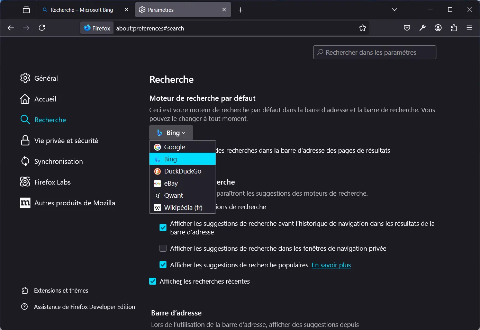
Task: Open Vie privée et sécurité category
Action: click(x=59, y=141)
